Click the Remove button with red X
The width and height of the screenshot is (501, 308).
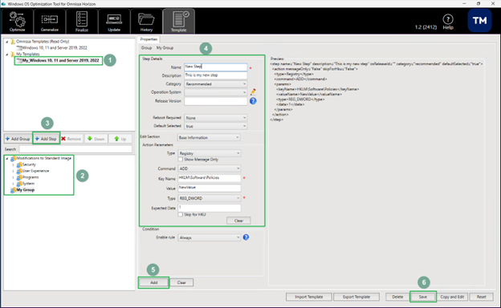pyautogui.click(x=71, y=139)
